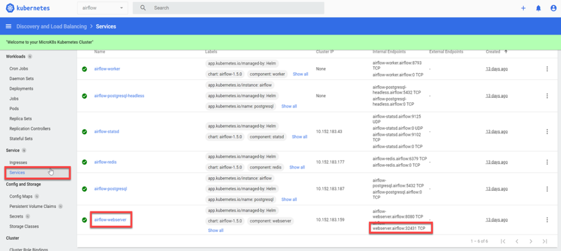Open the airflow-postgresql-headless service link
This screenshot has height=251, width=561.
119,96
